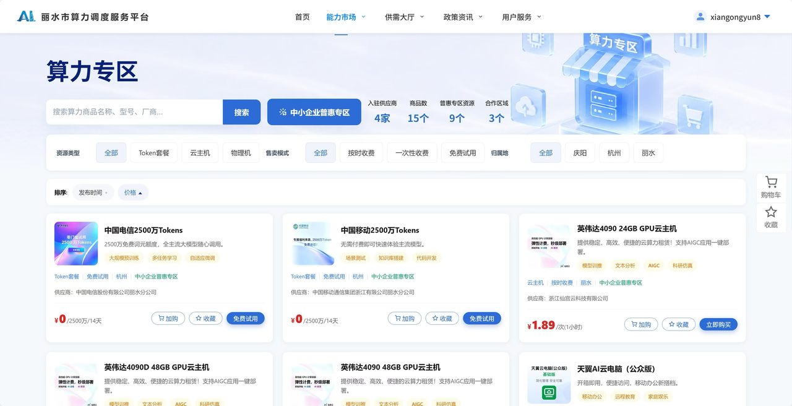Viewport: 792px width, 406px height.
Task: Click the user avatar icon
Action: click(x=700, y=17)
